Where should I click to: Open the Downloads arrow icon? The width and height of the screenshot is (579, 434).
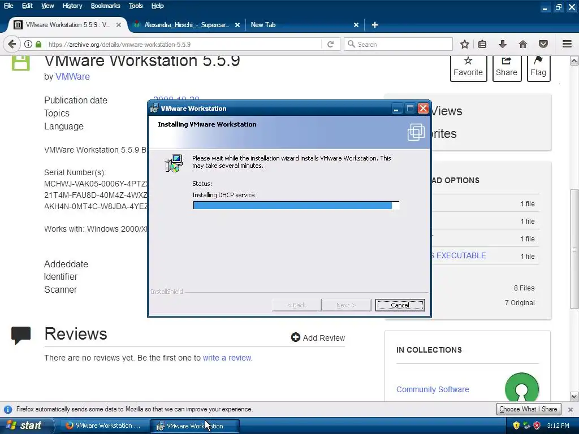(x=502, y=44)
